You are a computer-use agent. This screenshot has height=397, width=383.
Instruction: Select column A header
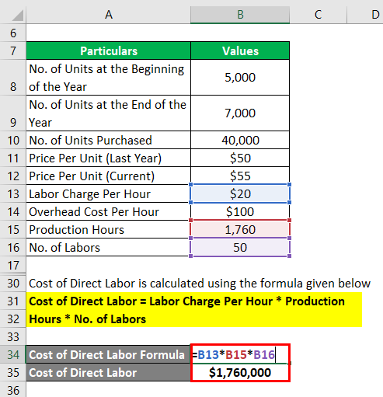point(109,15)
